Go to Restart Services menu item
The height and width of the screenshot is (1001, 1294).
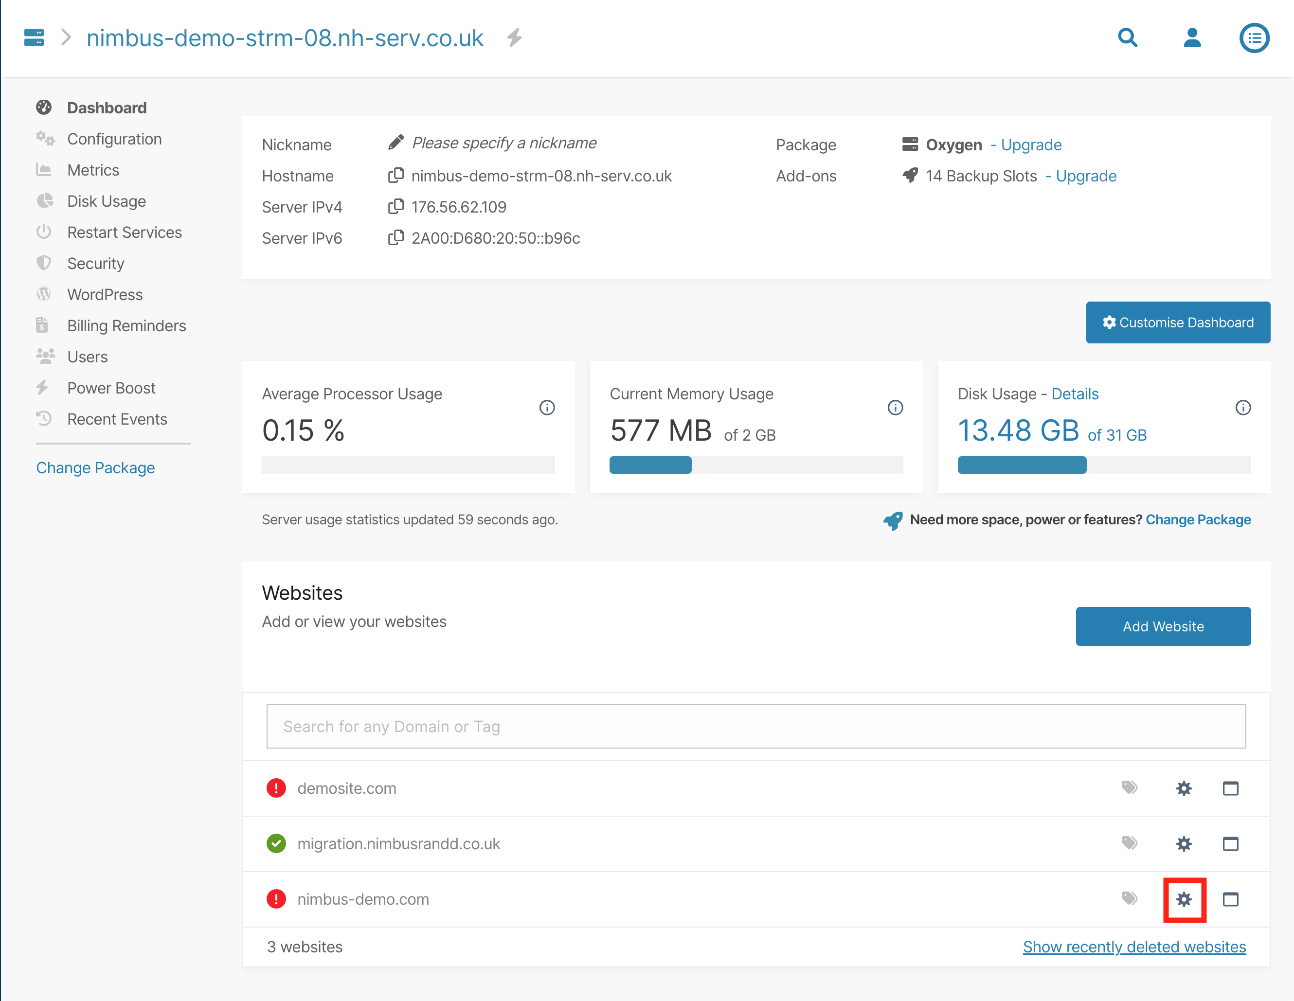click(125, 232)
